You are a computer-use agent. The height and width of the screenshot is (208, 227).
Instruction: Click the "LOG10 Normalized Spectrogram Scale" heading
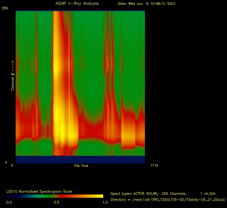tap(39, 191)
